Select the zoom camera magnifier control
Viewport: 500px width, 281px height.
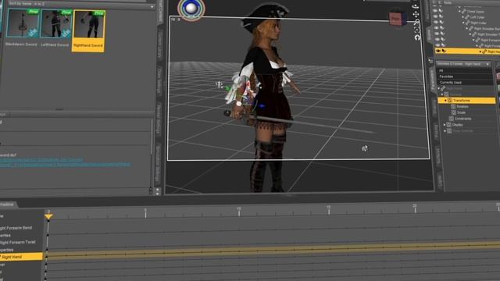click(416, 22)
